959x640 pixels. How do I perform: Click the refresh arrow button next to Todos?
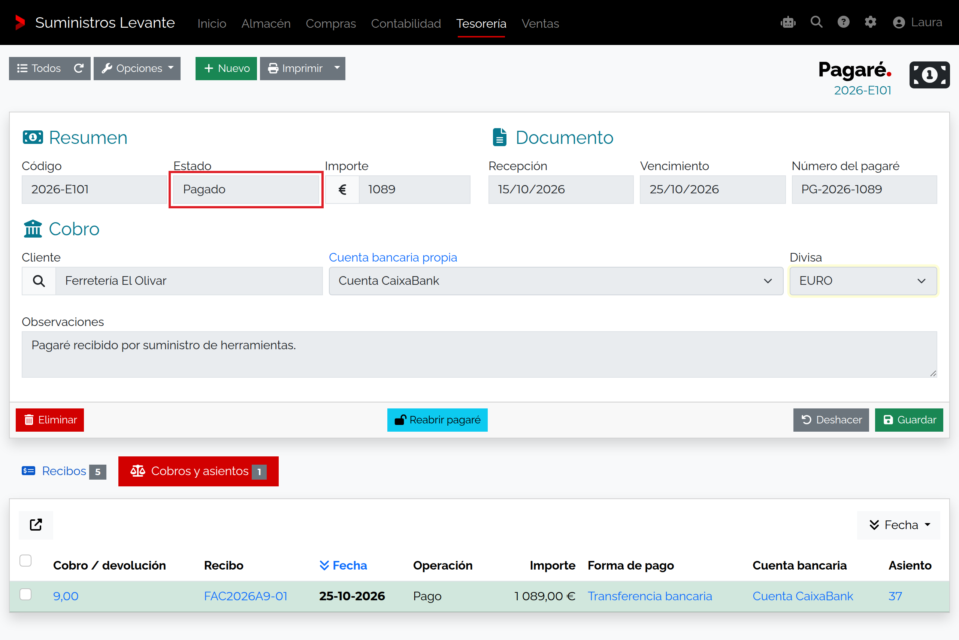pos(79,68)
